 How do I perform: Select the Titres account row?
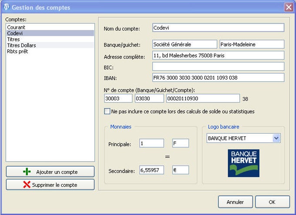[x=50, y=39]
